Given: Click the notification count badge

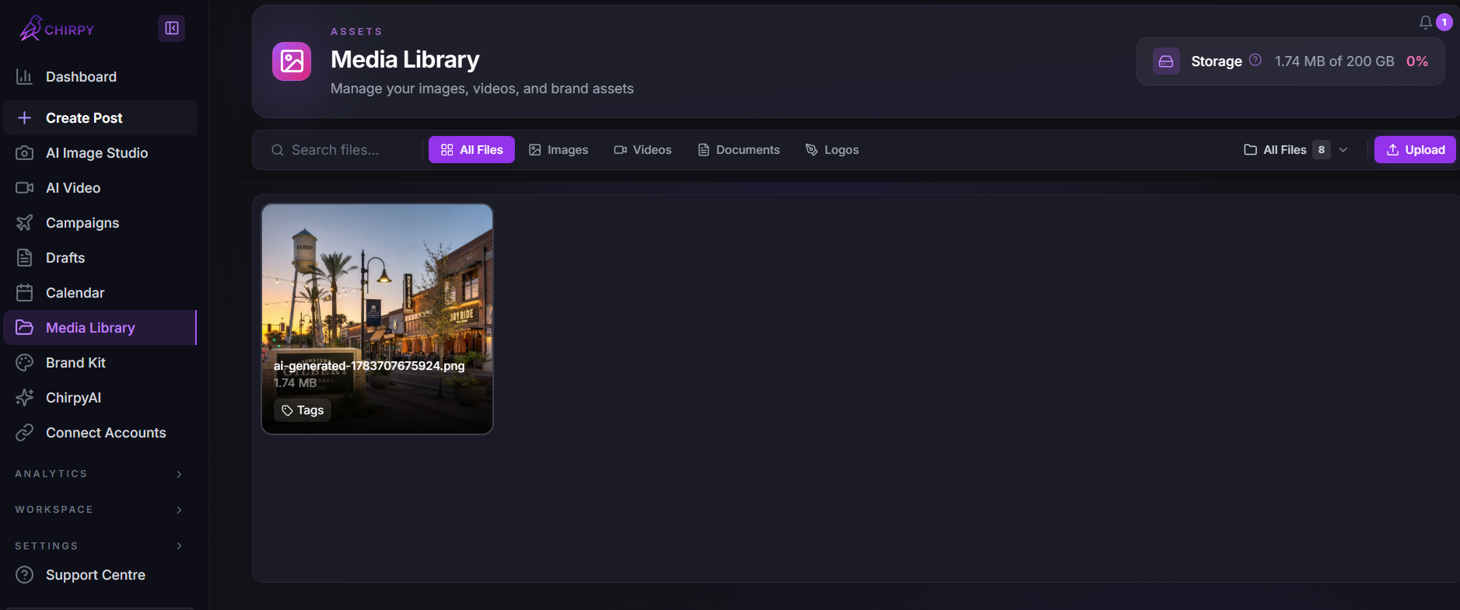Looking at the screenshot, I should (x=1444, y=23).
